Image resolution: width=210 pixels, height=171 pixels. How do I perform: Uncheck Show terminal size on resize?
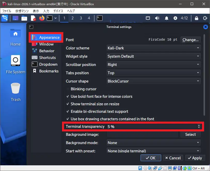tap(68, 104)
